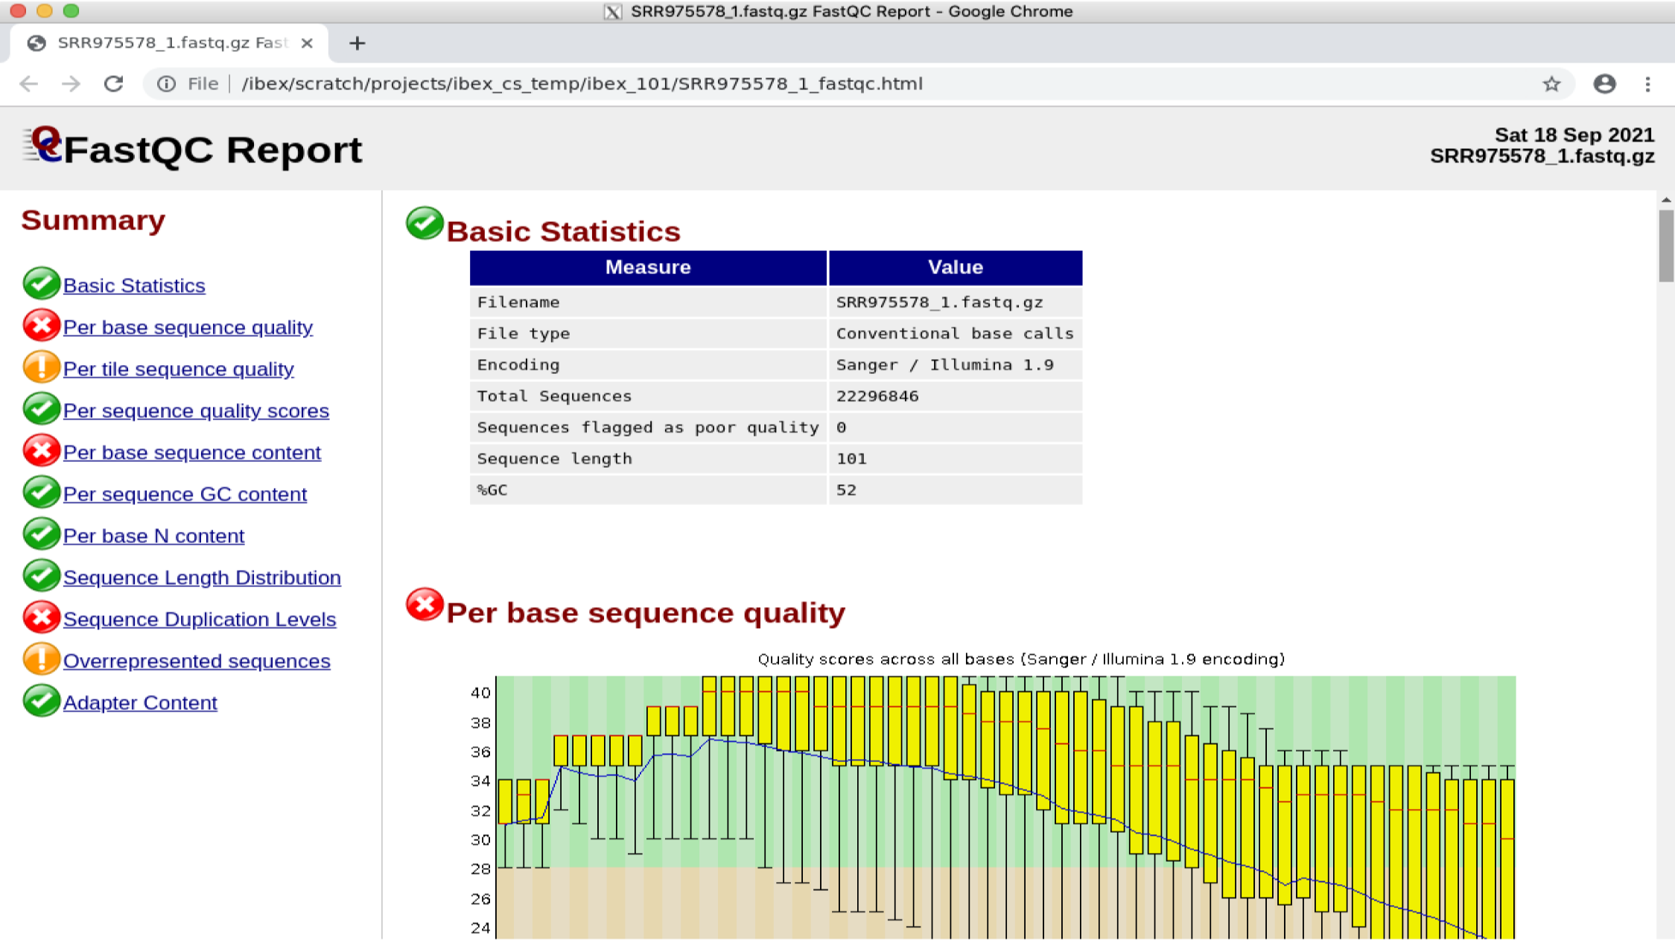This screenshot has height=949, width=1675.
Task: Close the SRR975578_1.fastq.gz tab
Action: [307, 43]
